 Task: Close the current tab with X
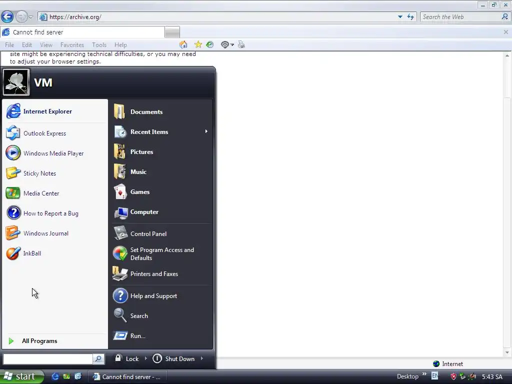click(506, 32)
